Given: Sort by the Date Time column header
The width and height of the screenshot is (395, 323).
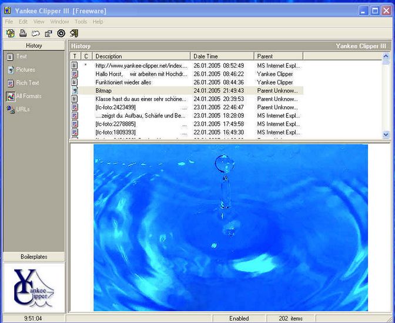Looking at the screenshot, I should (x=222, y=56).
